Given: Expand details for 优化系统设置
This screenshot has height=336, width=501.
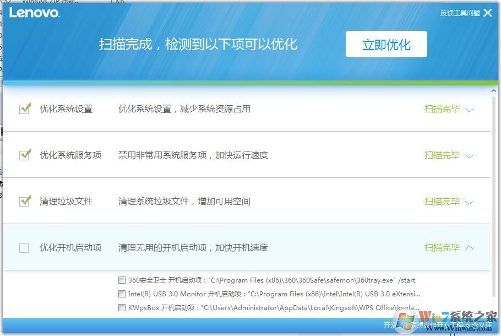Looking at the screenshot, I should pyautogui.click(x=469, y=110).
